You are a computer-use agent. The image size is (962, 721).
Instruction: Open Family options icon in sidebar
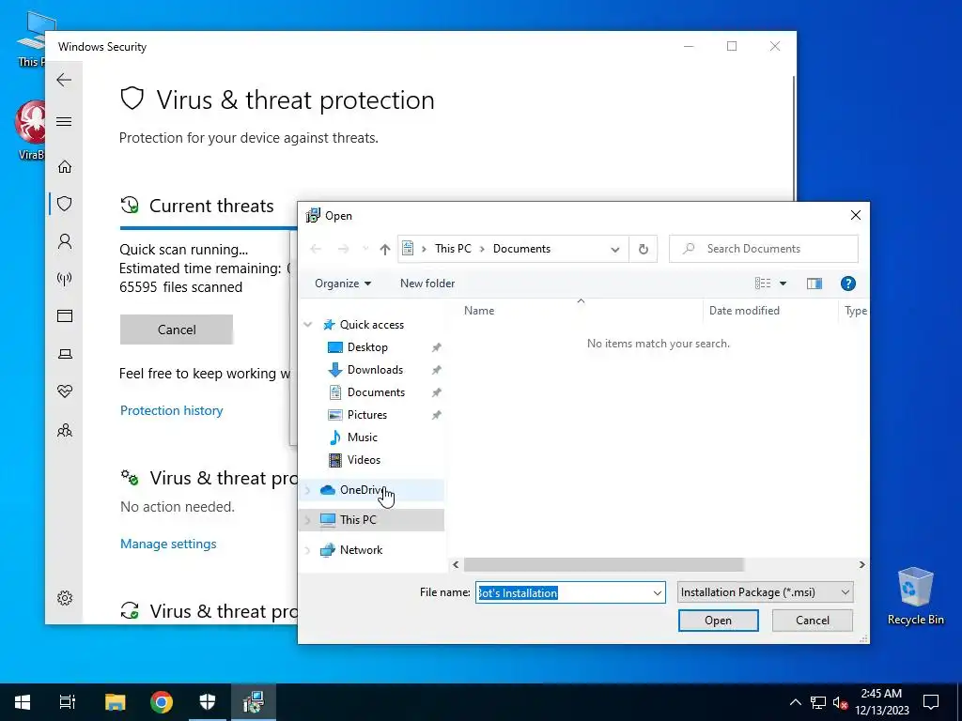click(65, 430)
